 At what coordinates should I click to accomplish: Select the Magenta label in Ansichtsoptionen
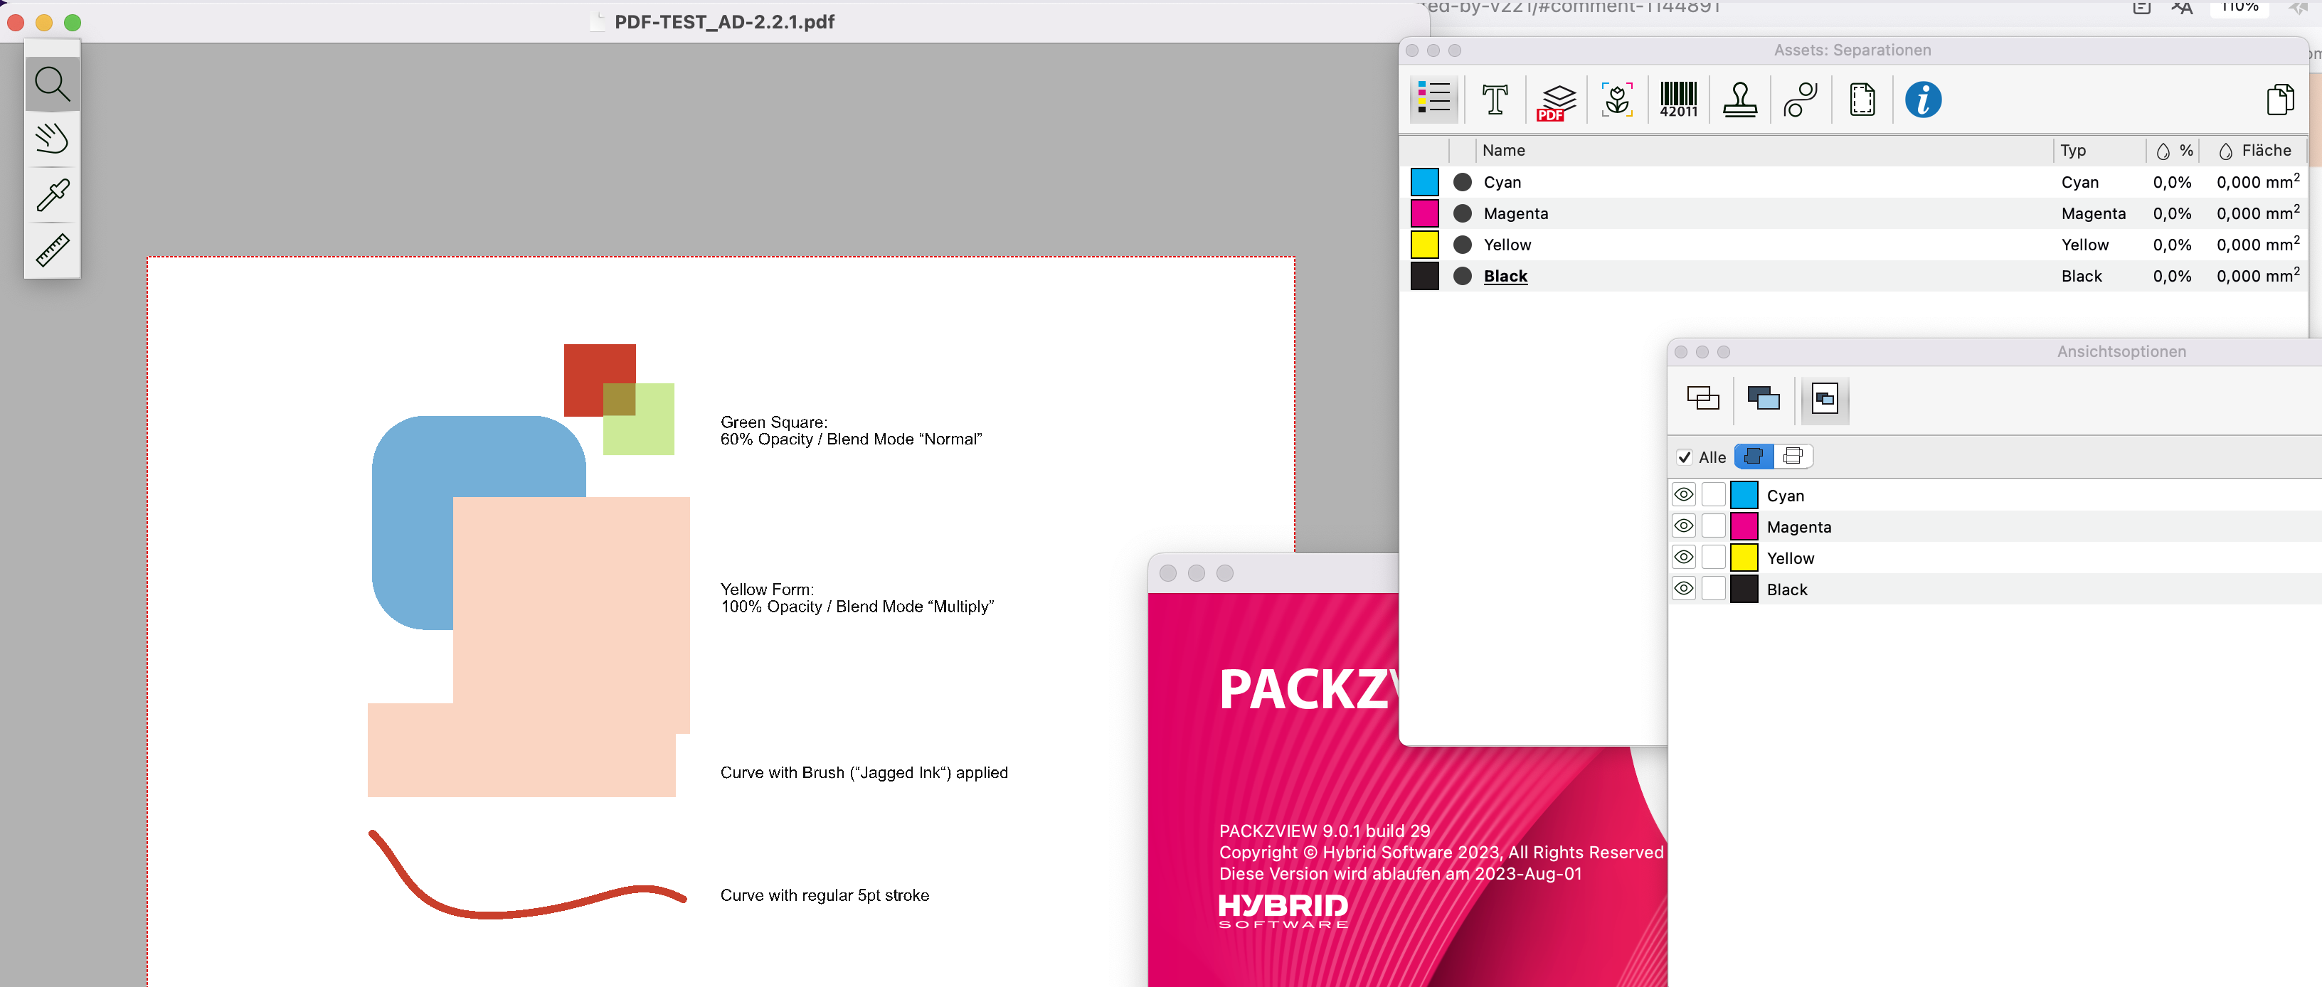click(x=1798, y=526)
